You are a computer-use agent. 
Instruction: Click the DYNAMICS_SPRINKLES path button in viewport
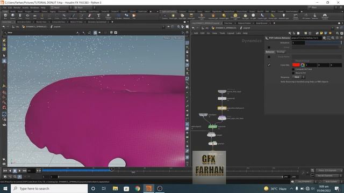(x=34, y=27)
